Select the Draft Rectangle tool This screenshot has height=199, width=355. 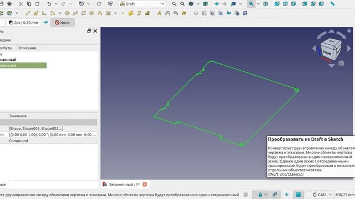(x=84, y=13)
